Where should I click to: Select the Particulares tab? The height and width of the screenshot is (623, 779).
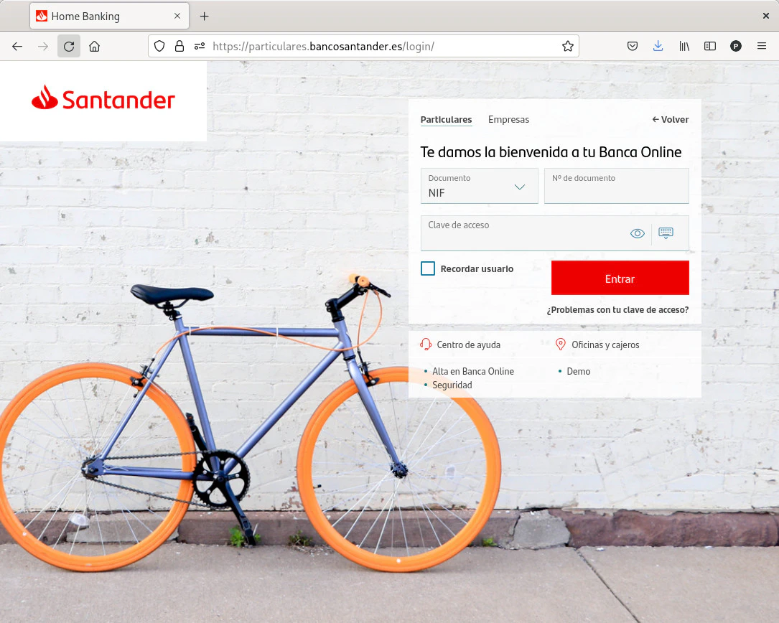pos(446,120)
